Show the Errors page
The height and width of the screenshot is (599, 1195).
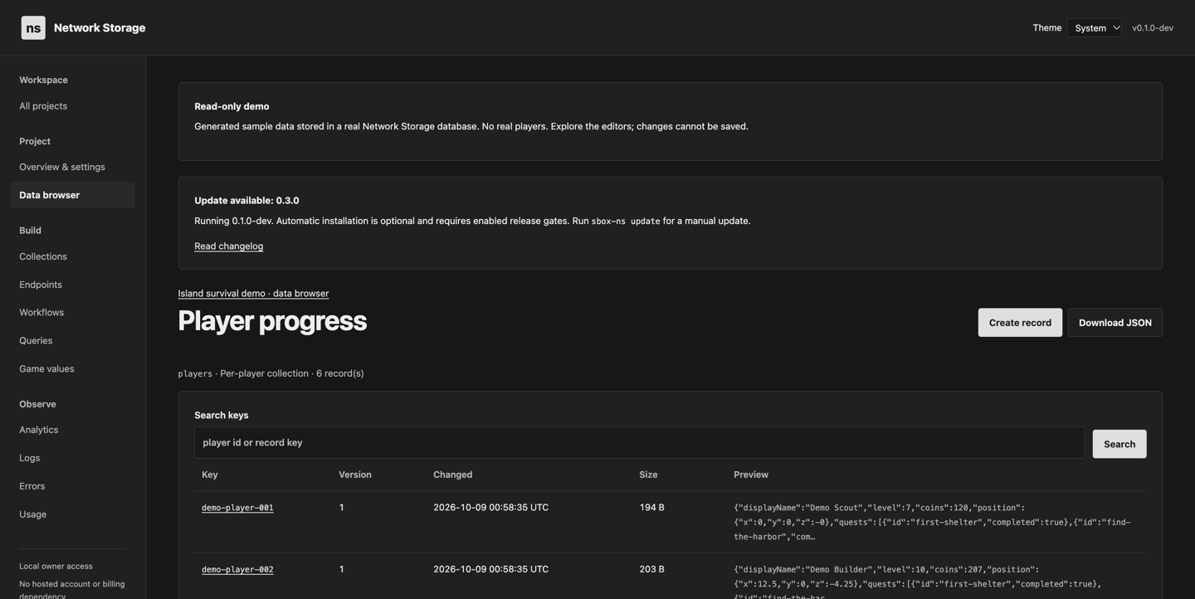pos(32,486)
